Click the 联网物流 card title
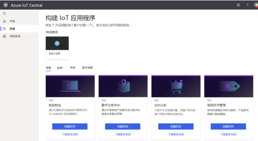 [x=55, y=105]
